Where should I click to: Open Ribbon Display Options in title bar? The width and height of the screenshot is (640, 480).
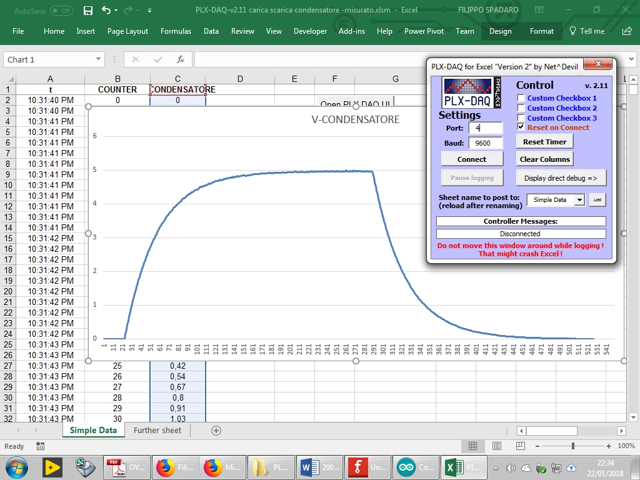pos(539,10)
